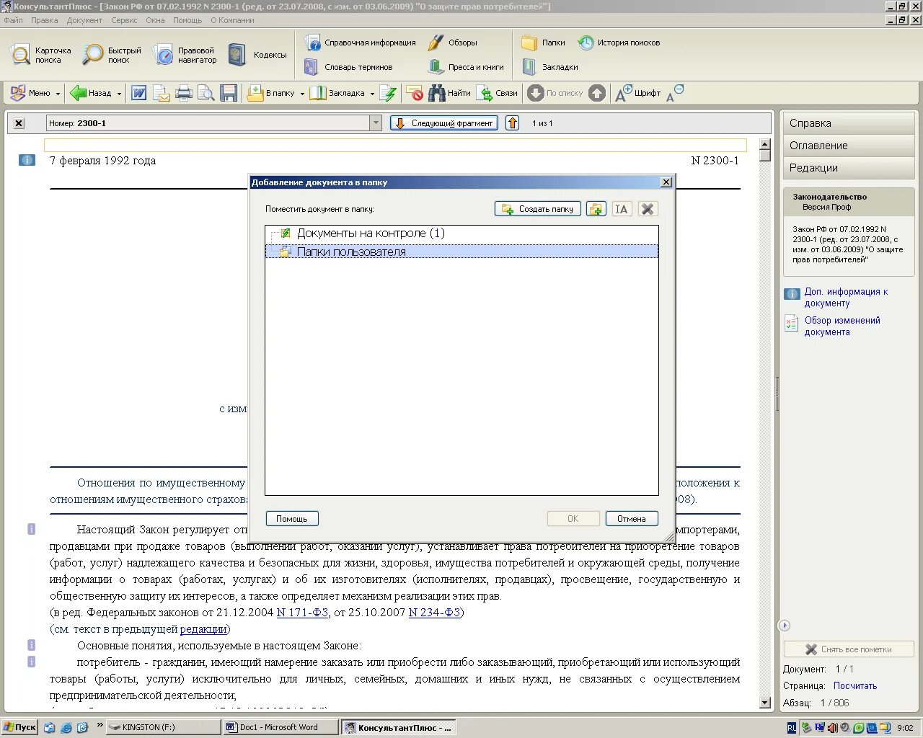Click Назад back arrow
The width and height of the screenshot is (923, 738).
pos(91,93)
